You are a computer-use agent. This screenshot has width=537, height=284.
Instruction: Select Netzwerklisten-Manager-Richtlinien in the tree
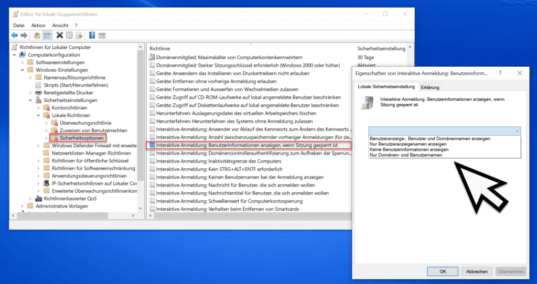pyautogui.click(x=91, y=154)
